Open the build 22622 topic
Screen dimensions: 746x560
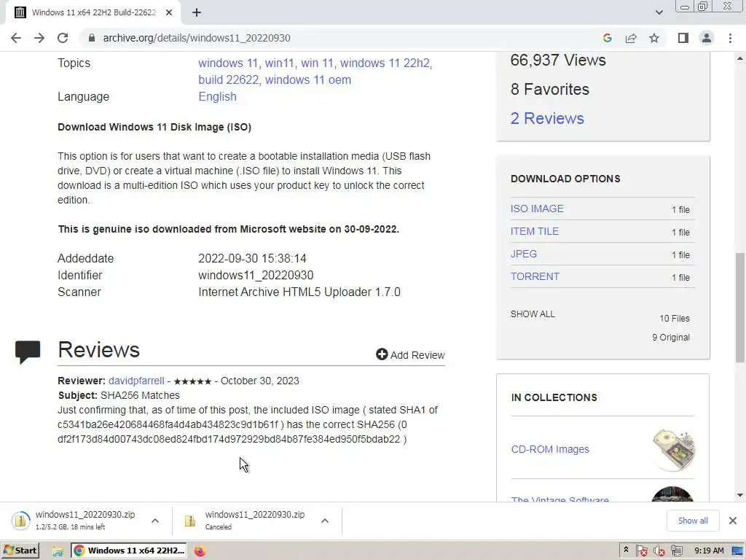coord(228,79)
